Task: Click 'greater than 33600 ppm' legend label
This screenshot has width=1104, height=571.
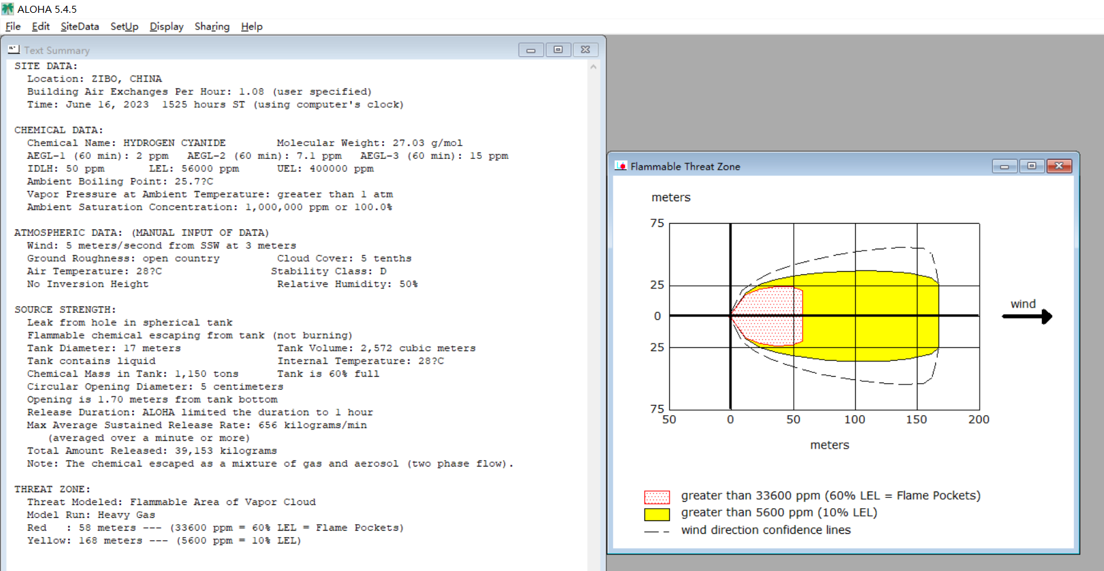Action: point(831,495)
